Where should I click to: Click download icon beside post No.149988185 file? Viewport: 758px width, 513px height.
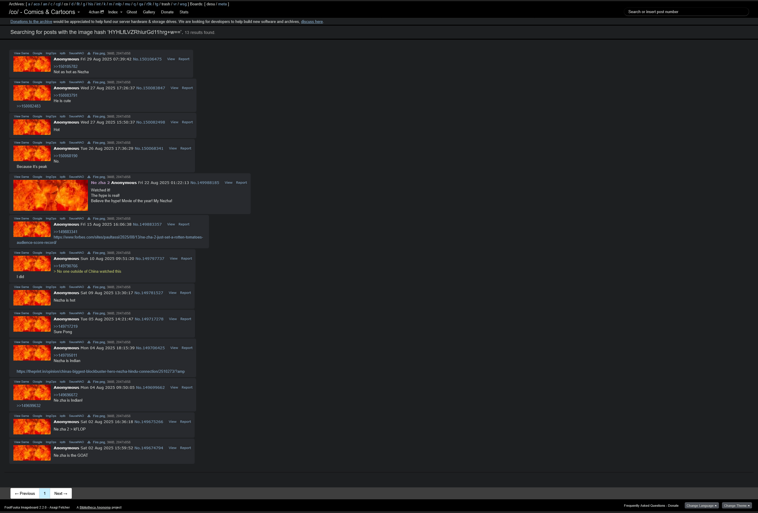(x=89, y=177)
